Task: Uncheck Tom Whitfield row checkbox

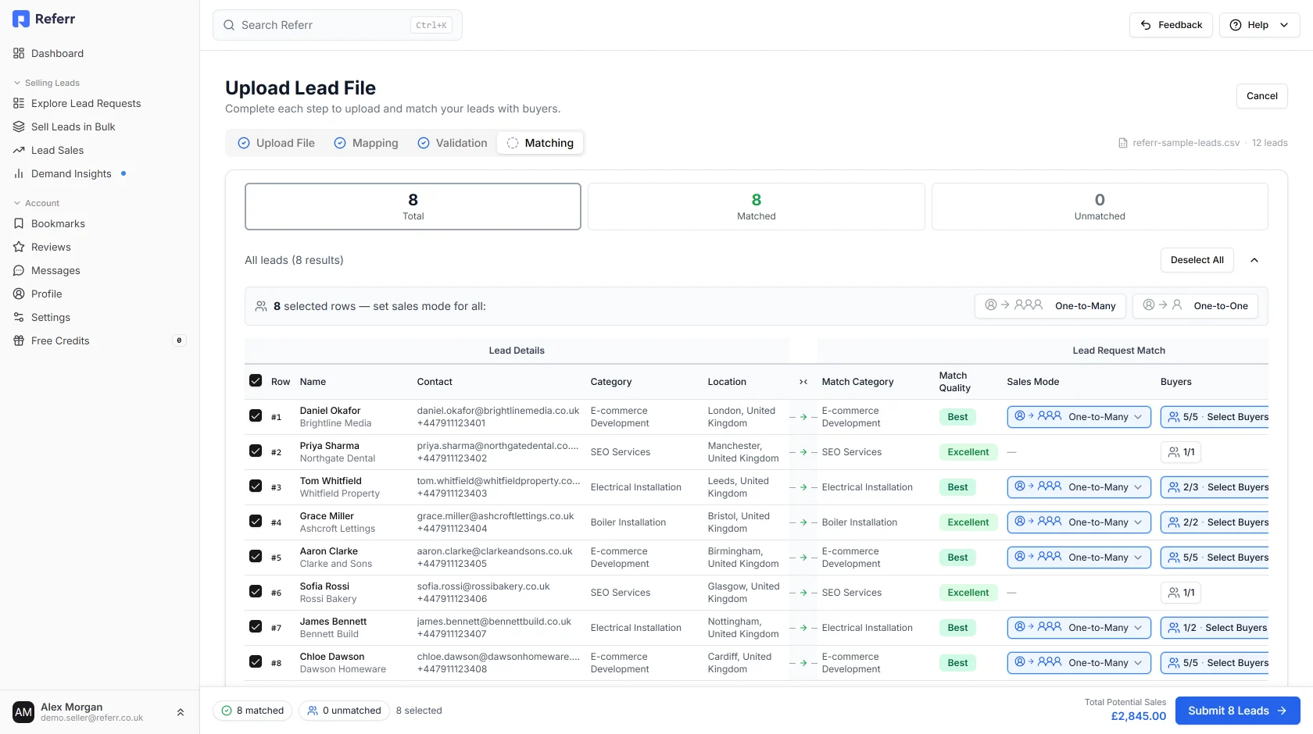Action: (256, 486)
